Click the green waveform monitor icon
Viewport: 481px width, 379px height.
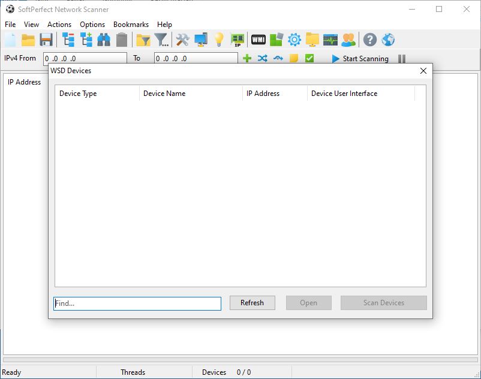pos(330,40)
